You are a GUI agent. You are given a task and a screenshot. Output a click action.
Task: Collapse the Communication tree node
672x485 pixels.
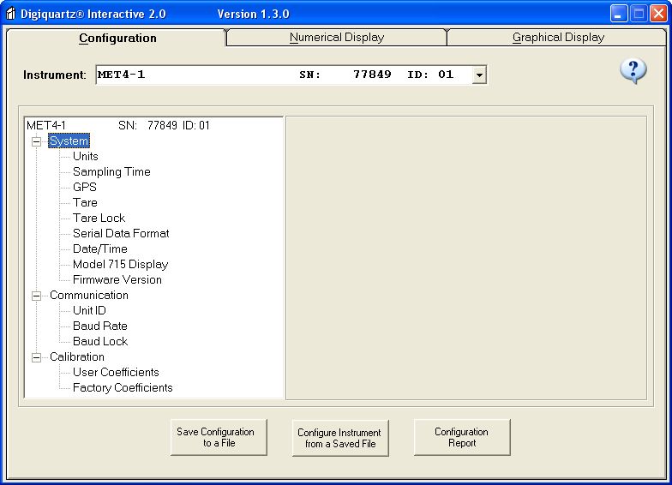click(x=36, y=295)
